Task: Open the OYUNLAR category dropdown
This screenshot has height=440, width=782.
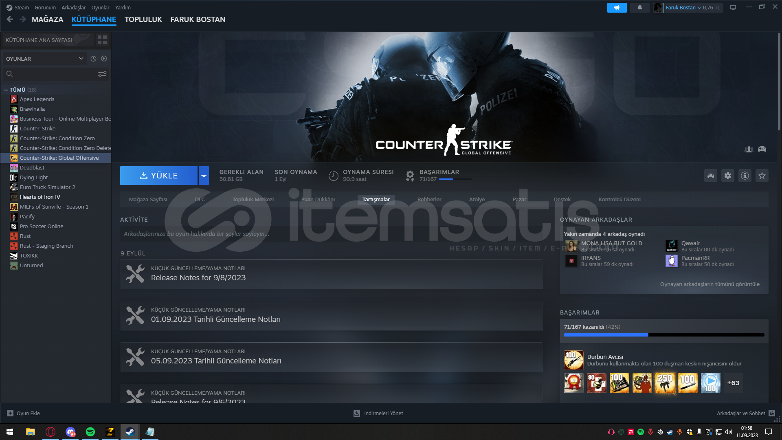Action: 44,59
